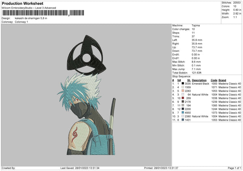Viewport: 243px width, 171px height.
Task: Click the Up value '73.7 mm'
Action: 197,47
